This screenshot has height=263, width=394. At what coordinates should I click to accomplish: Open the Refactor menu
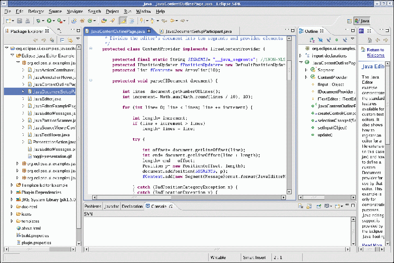[36, 11]
